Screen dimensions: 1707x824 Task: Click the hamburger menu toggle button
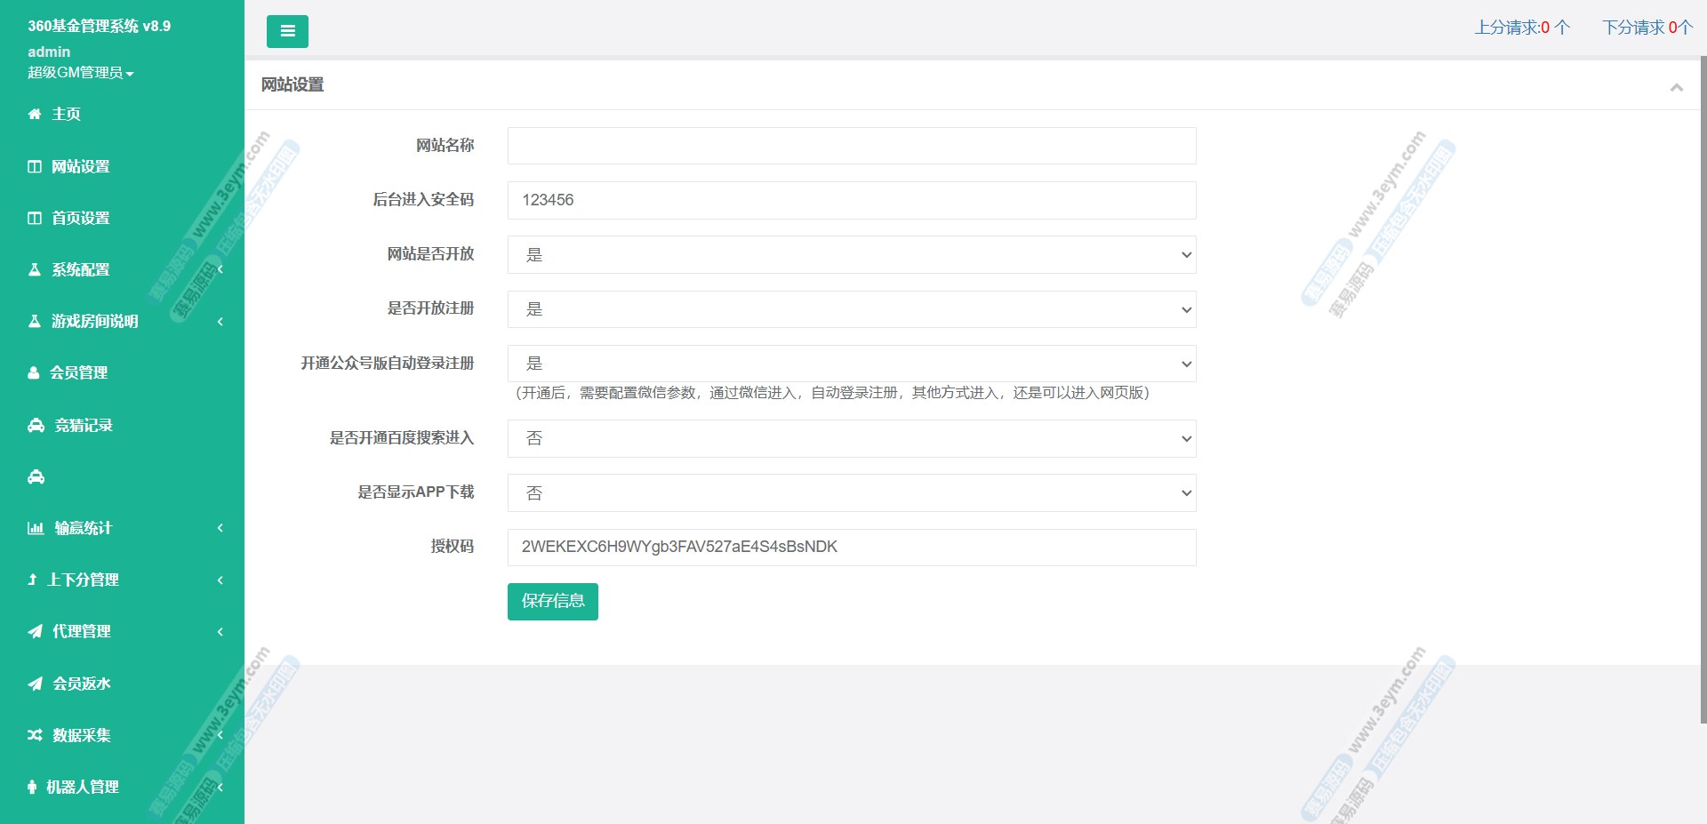tap(287, 31)
